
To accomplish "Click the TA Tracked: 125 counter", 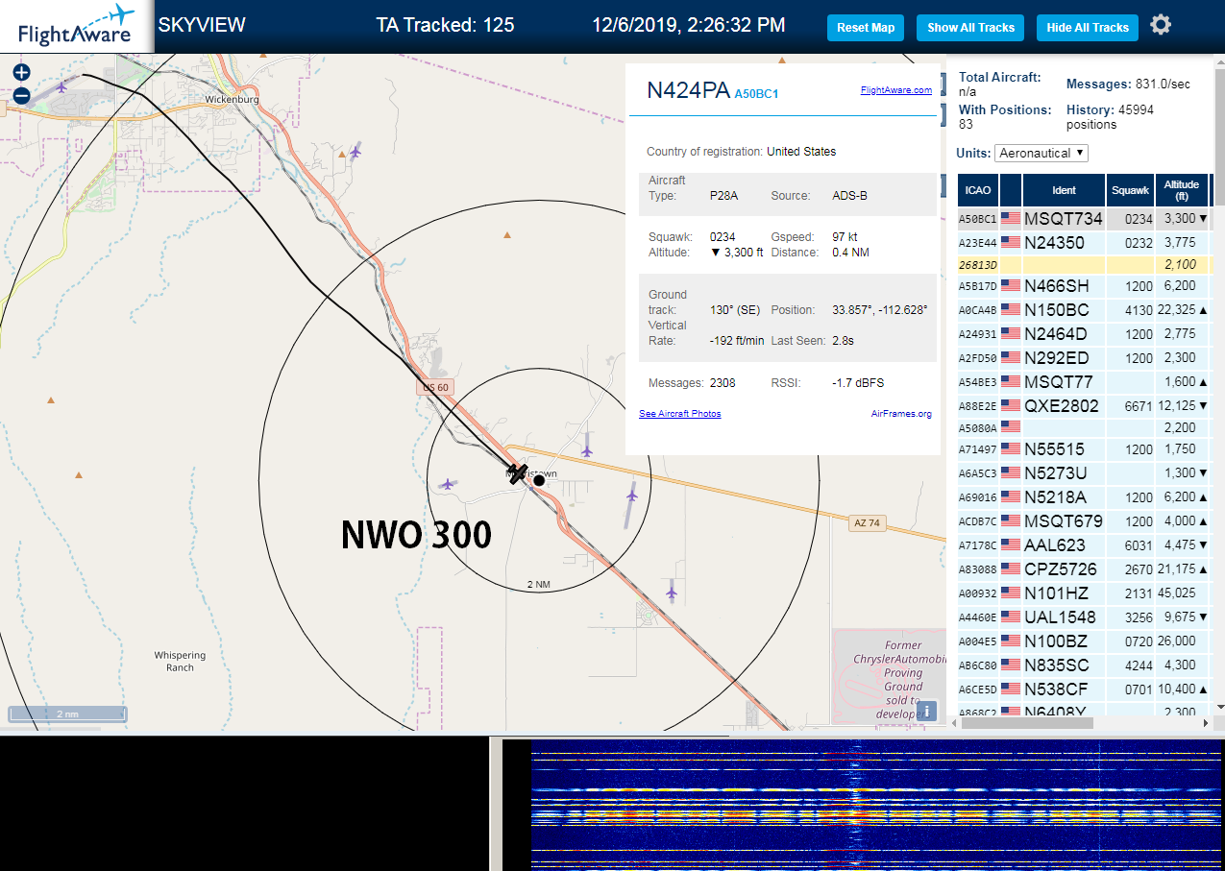I will pyautogui.click(x=445, y=25).
